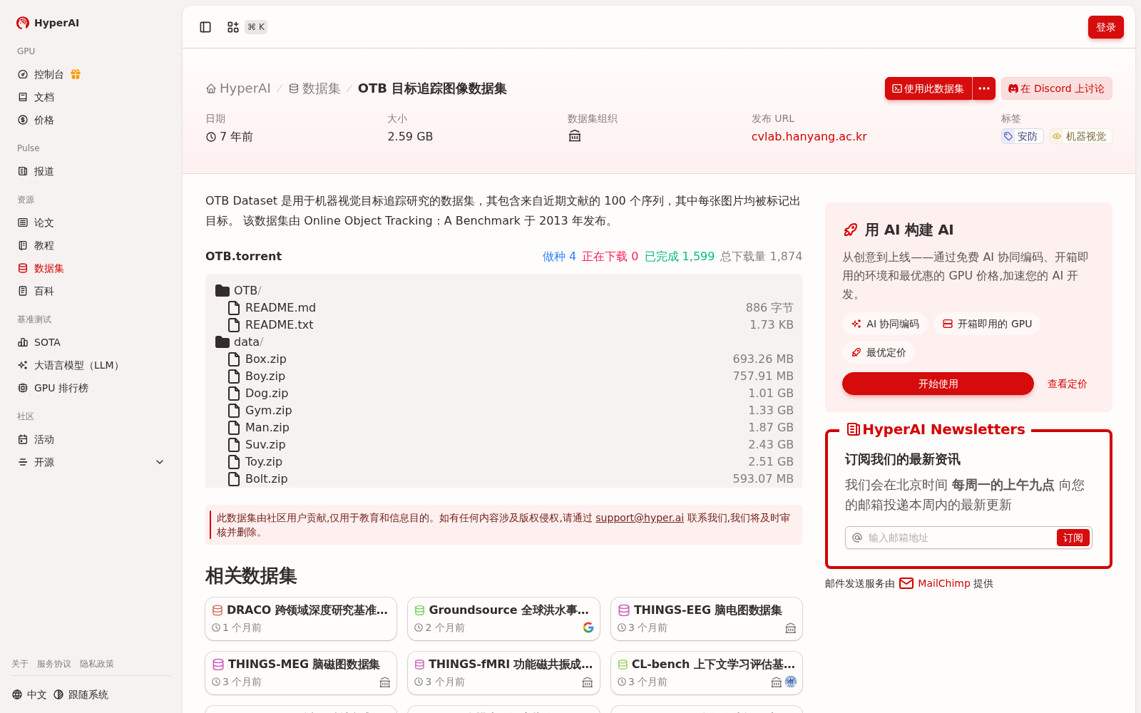Click the 登录 button
1141x713 pixels.
point(1106,27)
